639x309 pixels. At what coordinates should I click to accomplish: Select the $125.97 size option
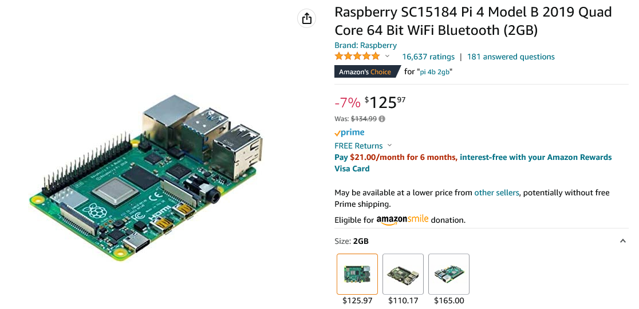(x=357, y=274)
